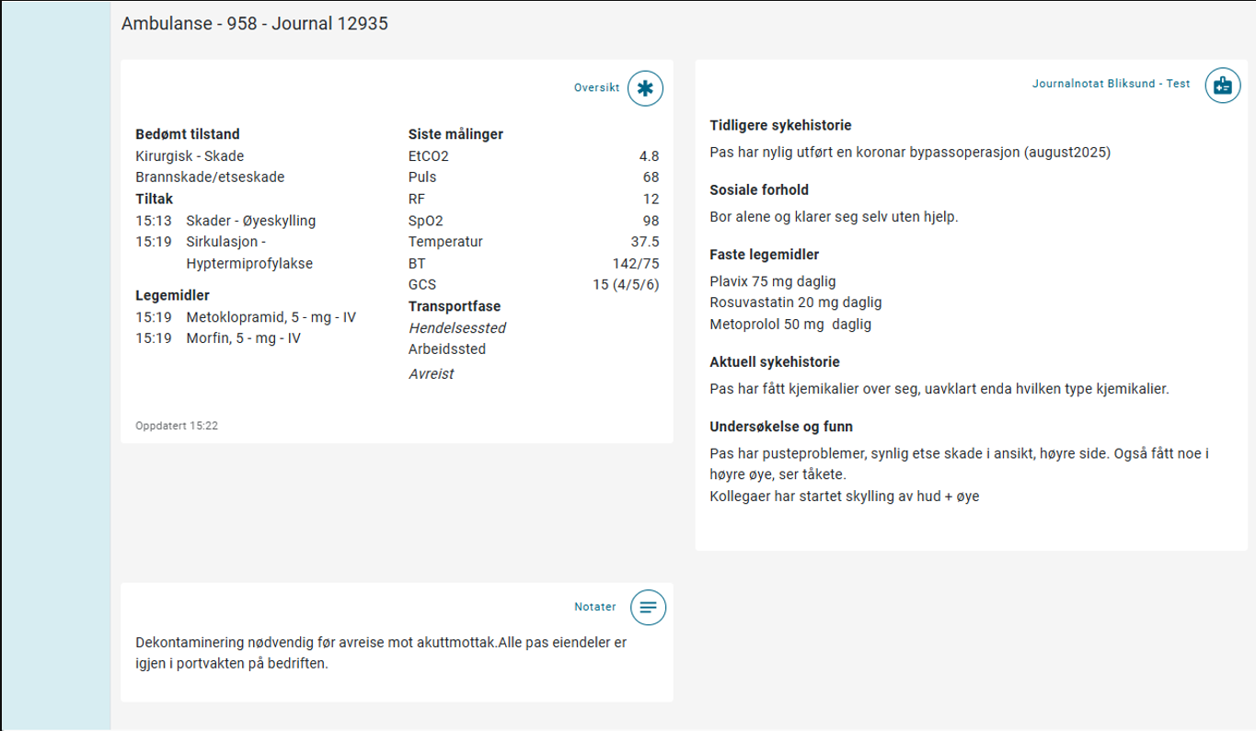This screenshot has width=1256, height=731.
Task: Click the Oversikt star-of-life icon
Action: point(645,88)
